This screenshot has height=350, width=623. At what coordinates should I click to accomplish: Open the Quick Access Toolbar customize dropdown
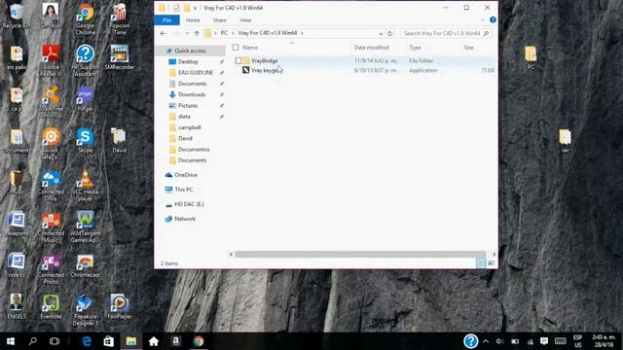195,8
